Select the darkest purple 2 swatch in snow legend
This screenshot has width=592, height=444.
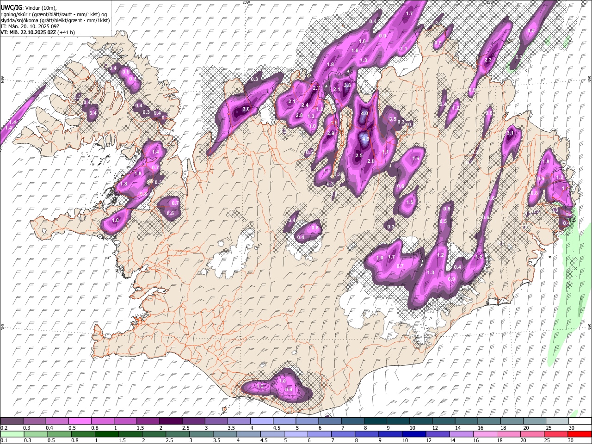click(171, 421)
